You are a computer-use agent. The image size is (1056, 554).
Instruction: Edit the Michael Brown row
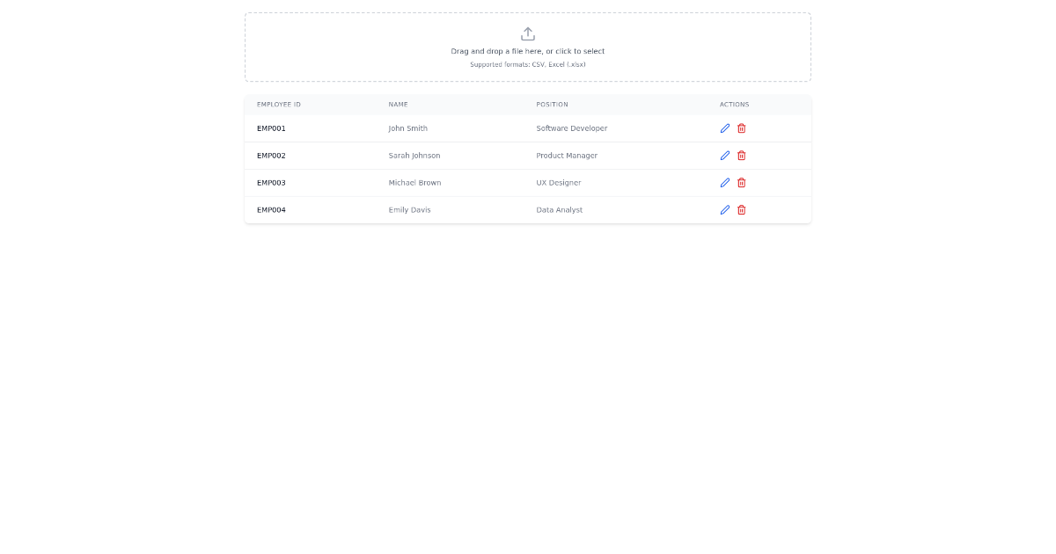click(725, 183)
